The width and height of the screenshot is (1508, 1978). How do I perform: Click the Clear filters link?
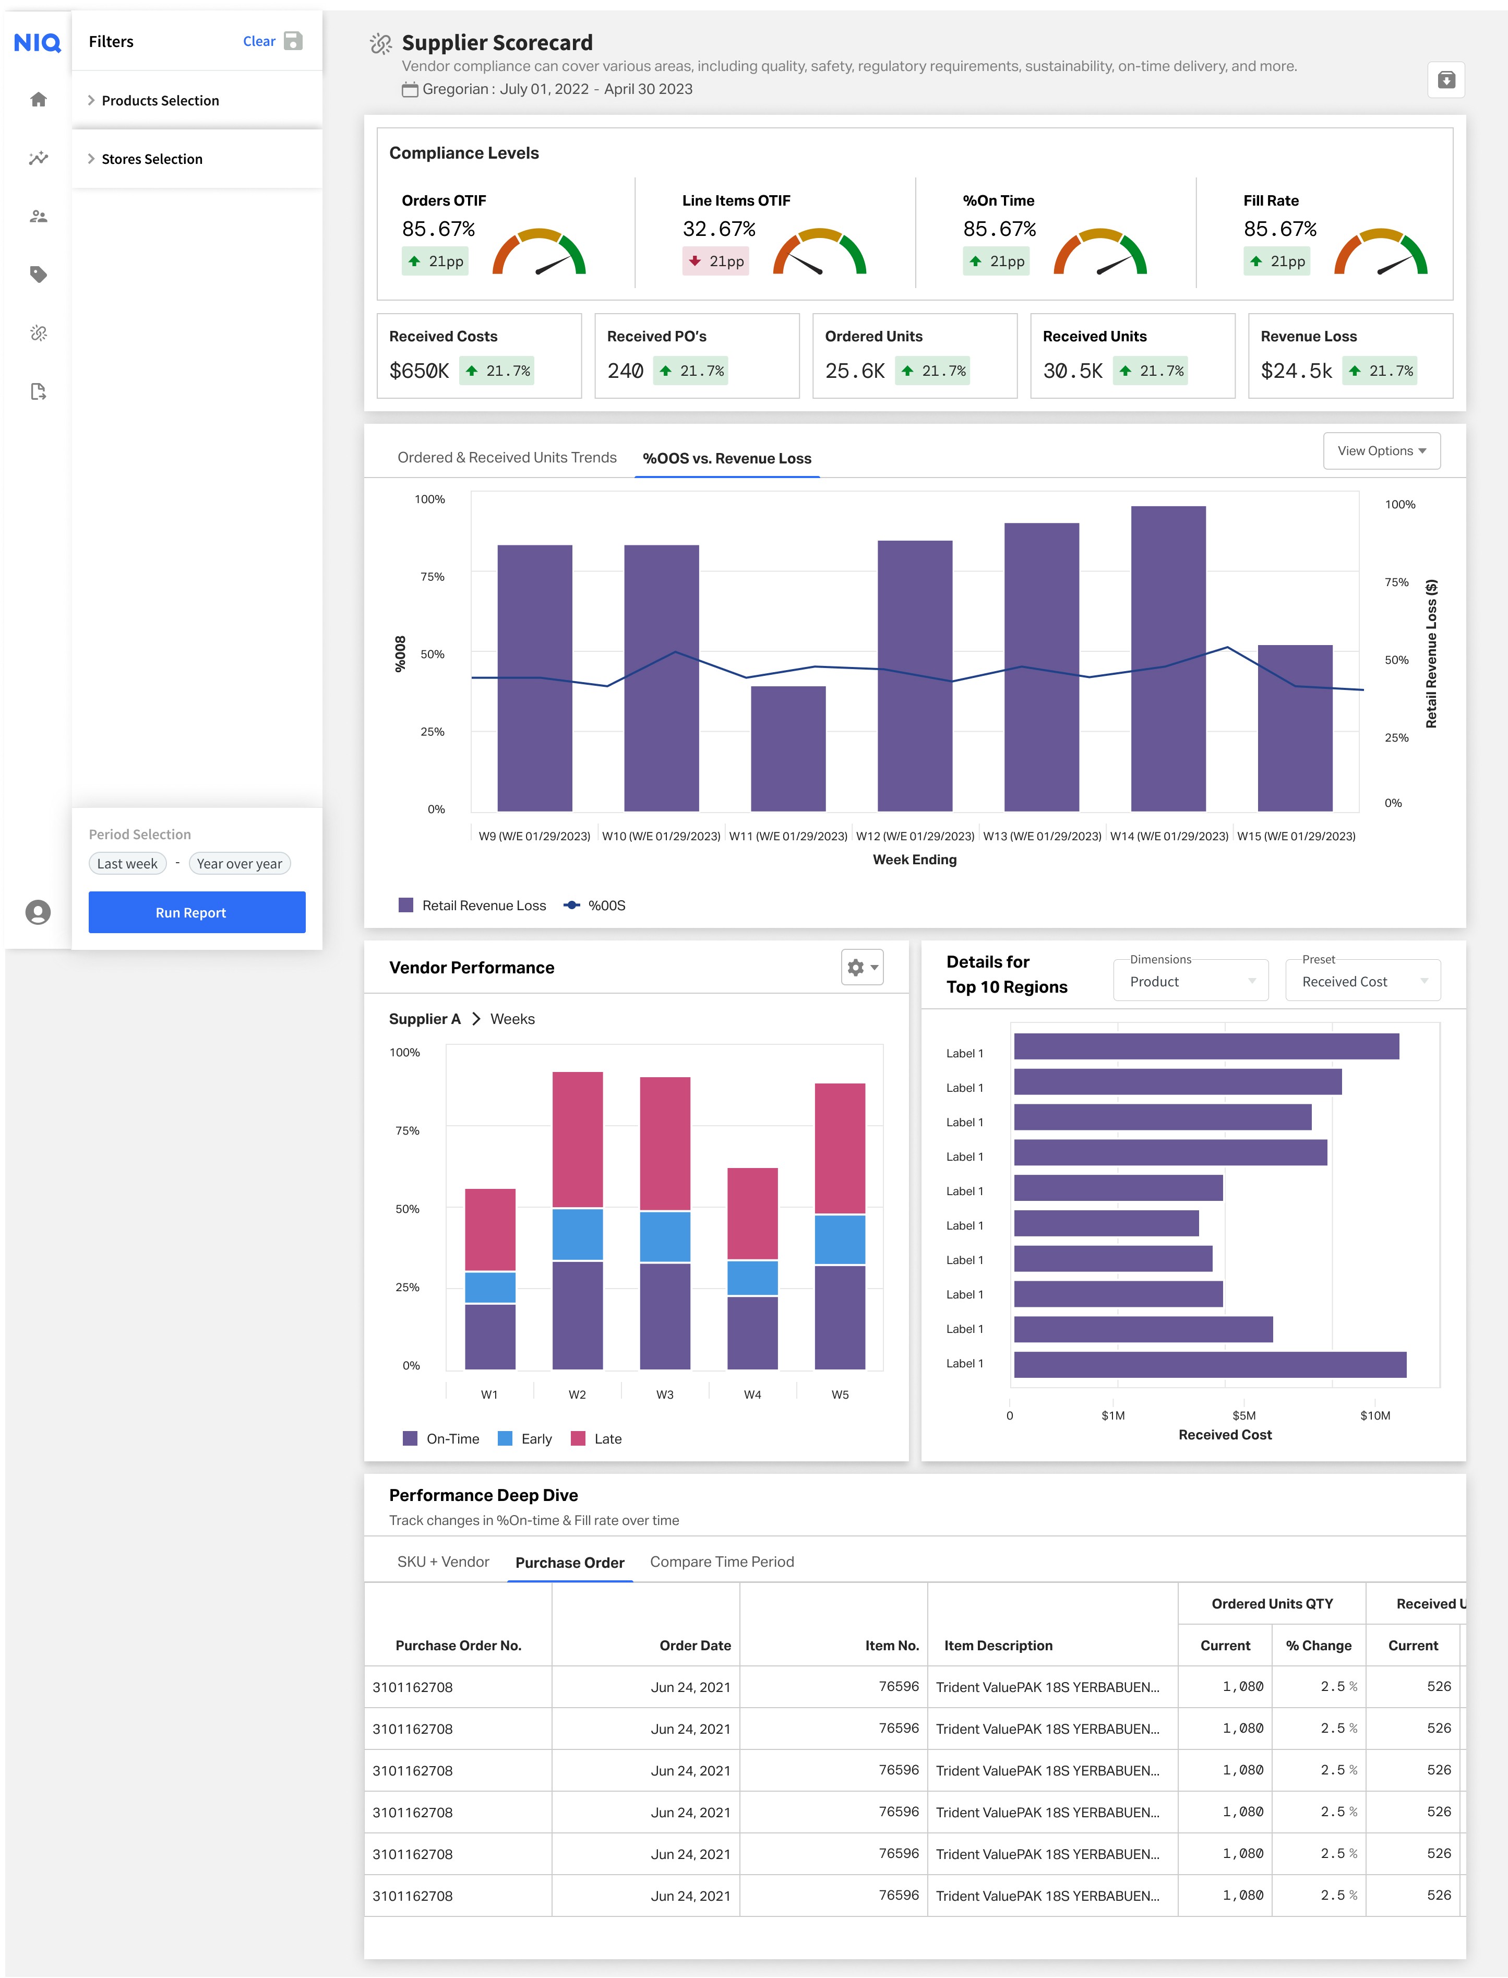(258, 41)
